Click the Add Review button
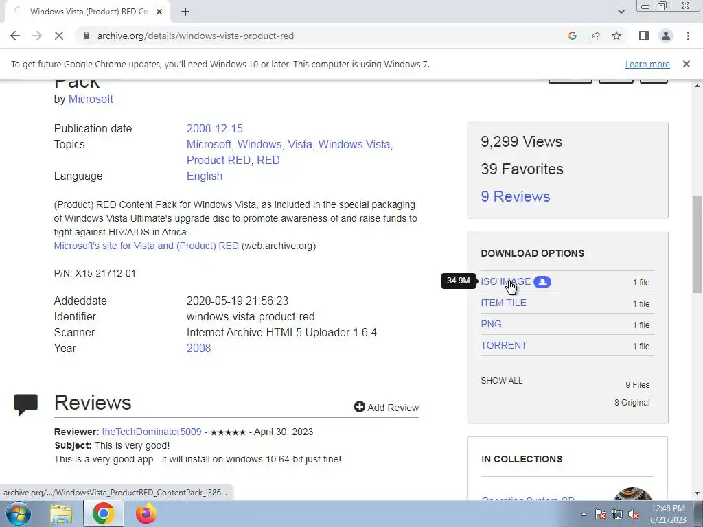Viewport: 703px width, 527px height. click(386, 408)
